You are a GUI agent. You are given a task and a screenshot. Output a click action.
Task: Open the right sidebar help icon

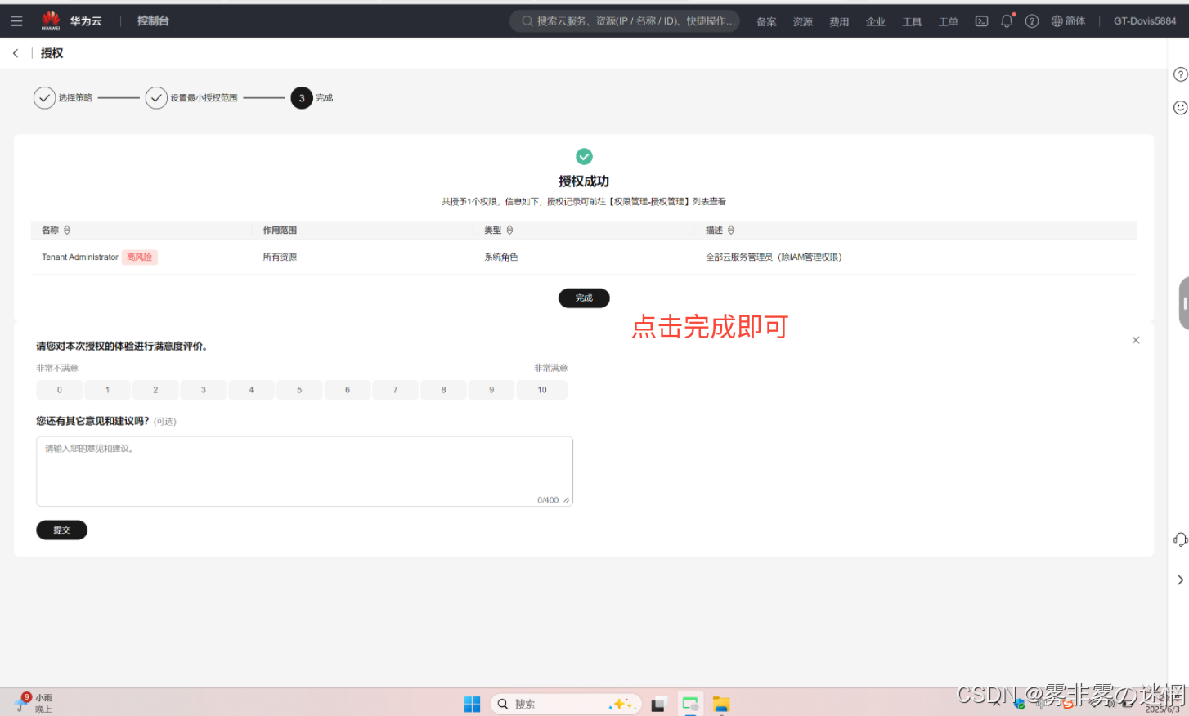tap(1180, 74)
